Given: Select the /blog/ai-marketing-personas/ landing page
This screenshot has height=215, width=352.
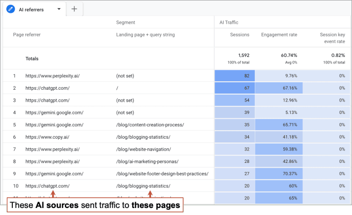Looking at the screenshot, I should 147,161.
